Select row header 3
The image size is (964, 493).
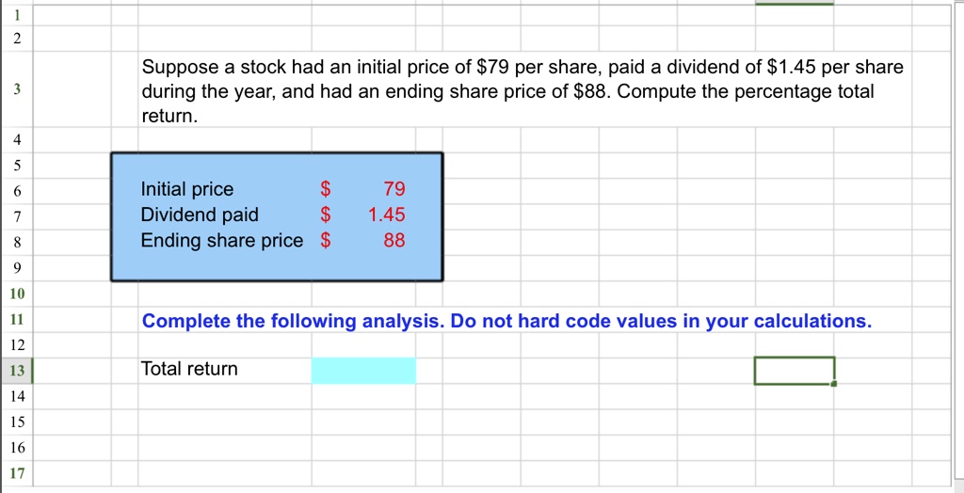click(17, 89)
